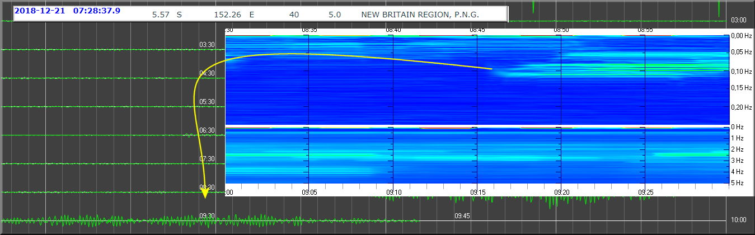The width and height of the screenshot is (755, 235).
Task: Click the '04:30' trace time label
Action: click(207, 73)
